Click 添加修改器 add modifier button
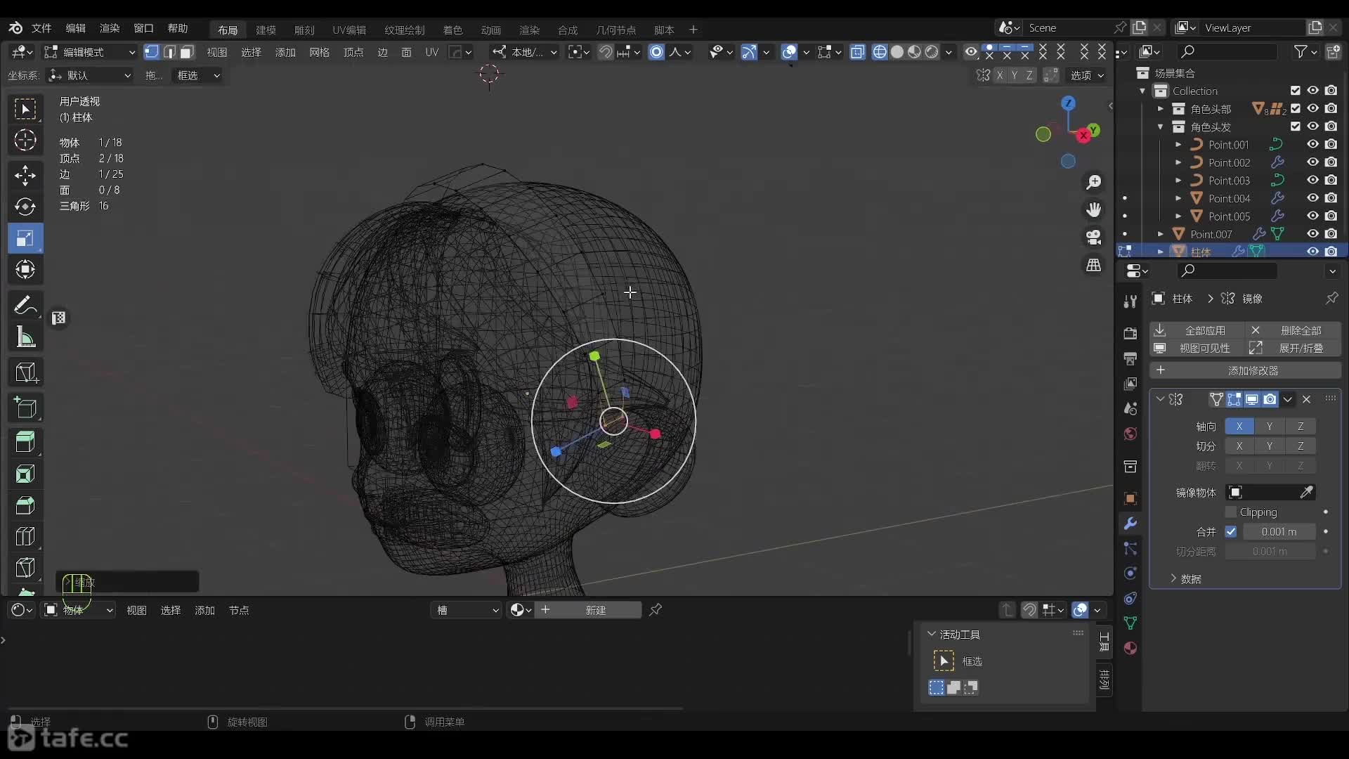Image resolution: width=1349 pixels, height=759 pixels. [x=1246, y=370]
